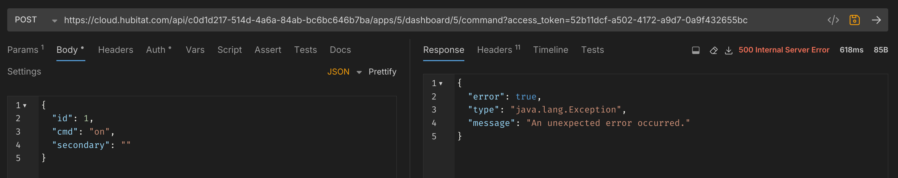898x178 pixels.
Task: Show the response Headers tab
Action: coord(494,50)
